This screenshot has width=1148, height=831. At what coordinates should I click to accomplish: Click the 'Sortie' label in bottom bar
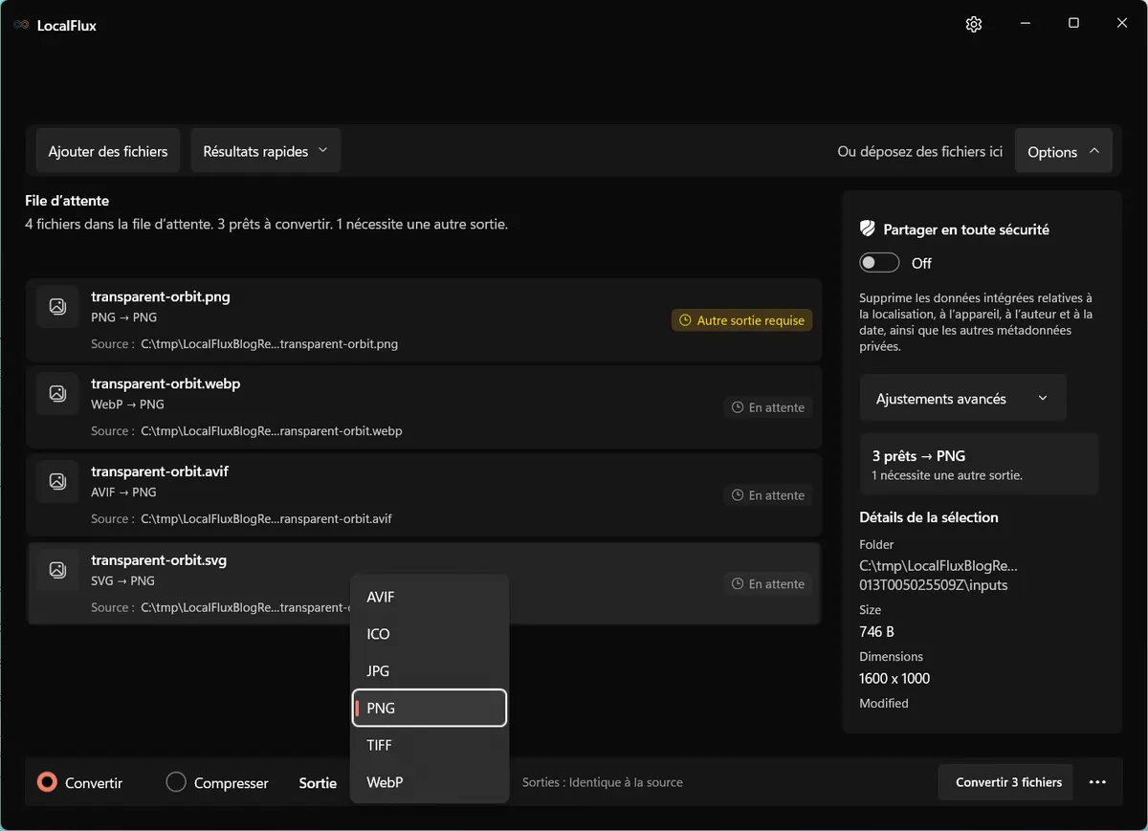click(318, 783)
